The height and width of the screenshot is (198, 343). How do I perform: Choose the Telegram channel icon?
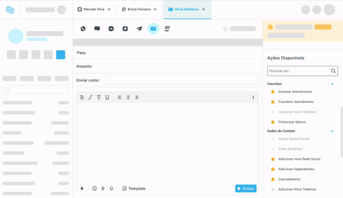(x=139, y=29)
